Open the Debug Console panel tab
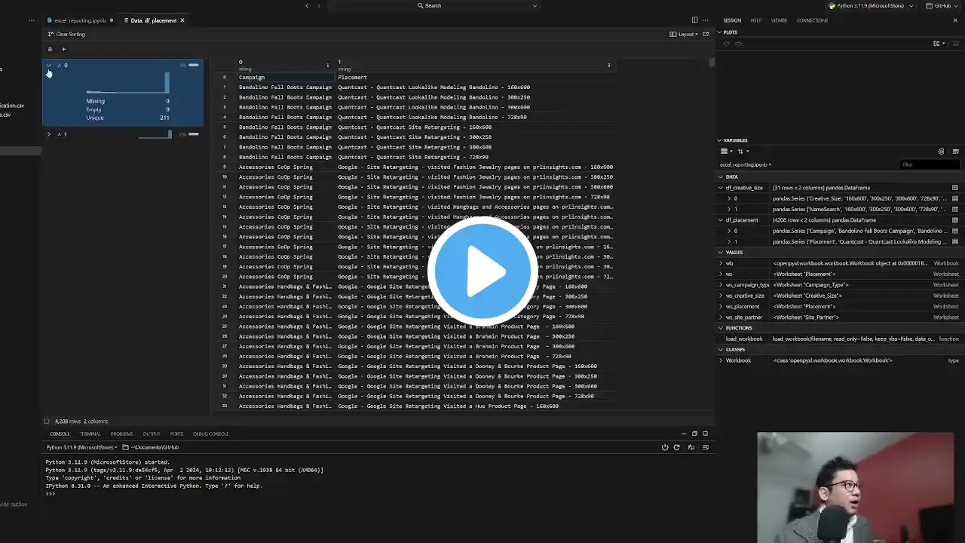Image resolution: width=965 pixels, height=543 pixels. tap(210, 434)
